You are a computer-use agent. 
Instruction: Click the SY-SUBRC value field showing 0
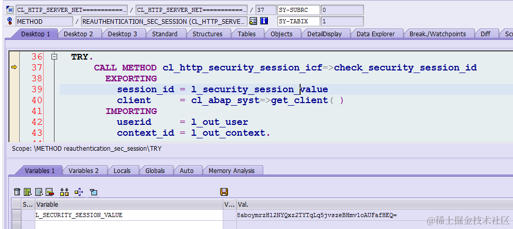point(342,10)
